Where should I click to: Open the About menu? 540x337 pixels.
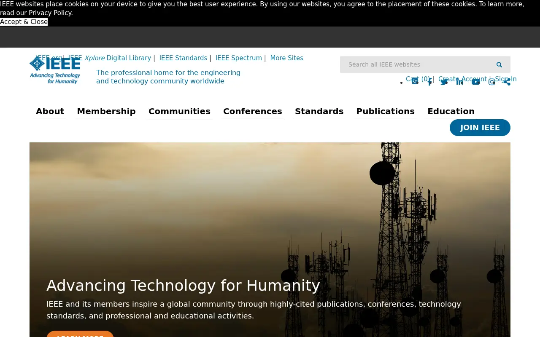click(50, 111)
